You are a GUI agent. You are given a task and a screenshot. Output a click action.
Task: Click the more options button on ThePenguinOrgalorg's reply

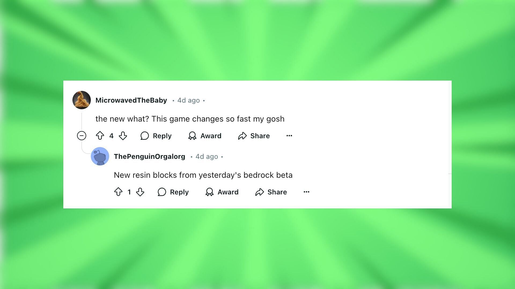click(x=306, y=192)
